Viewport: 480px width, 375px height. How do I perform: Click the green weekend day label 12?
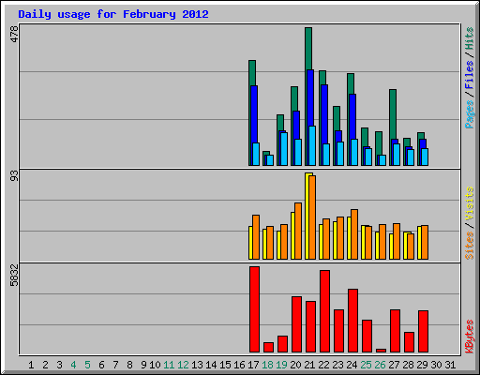click(183, 365)
